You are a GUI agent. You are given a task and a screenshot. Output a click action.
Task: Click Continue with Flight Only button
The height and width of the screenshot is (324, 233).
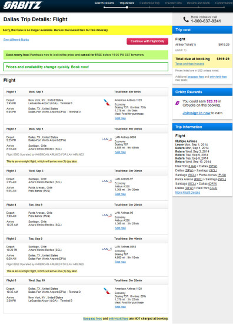click(x=147, y=41)
